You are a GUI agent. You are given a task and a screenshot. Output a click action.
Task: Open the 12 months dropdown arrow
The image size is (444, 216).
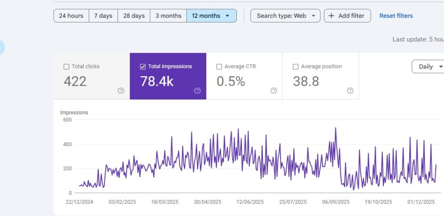(x=227, y=16)
